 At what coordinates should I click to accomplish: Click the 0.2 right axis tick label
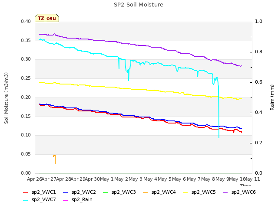coord(258,143)
